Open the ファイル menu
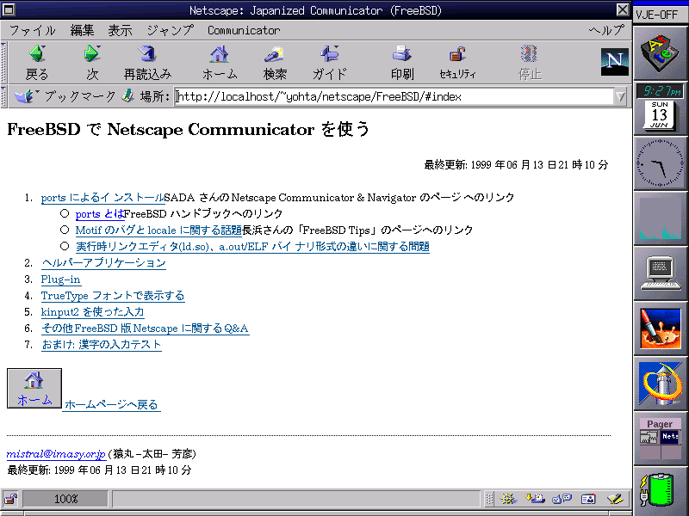The image size is (689, 516). coord(33,30)
